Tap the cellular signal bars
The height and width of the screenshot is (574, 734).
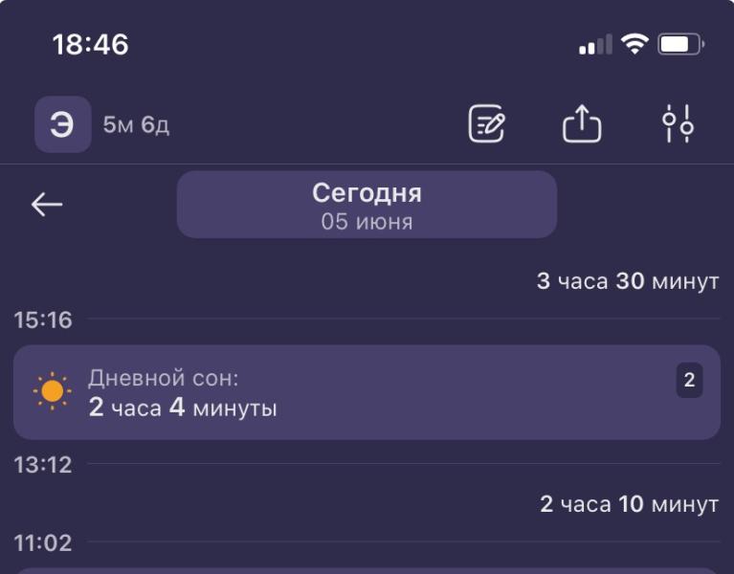[x=595, y=44]
